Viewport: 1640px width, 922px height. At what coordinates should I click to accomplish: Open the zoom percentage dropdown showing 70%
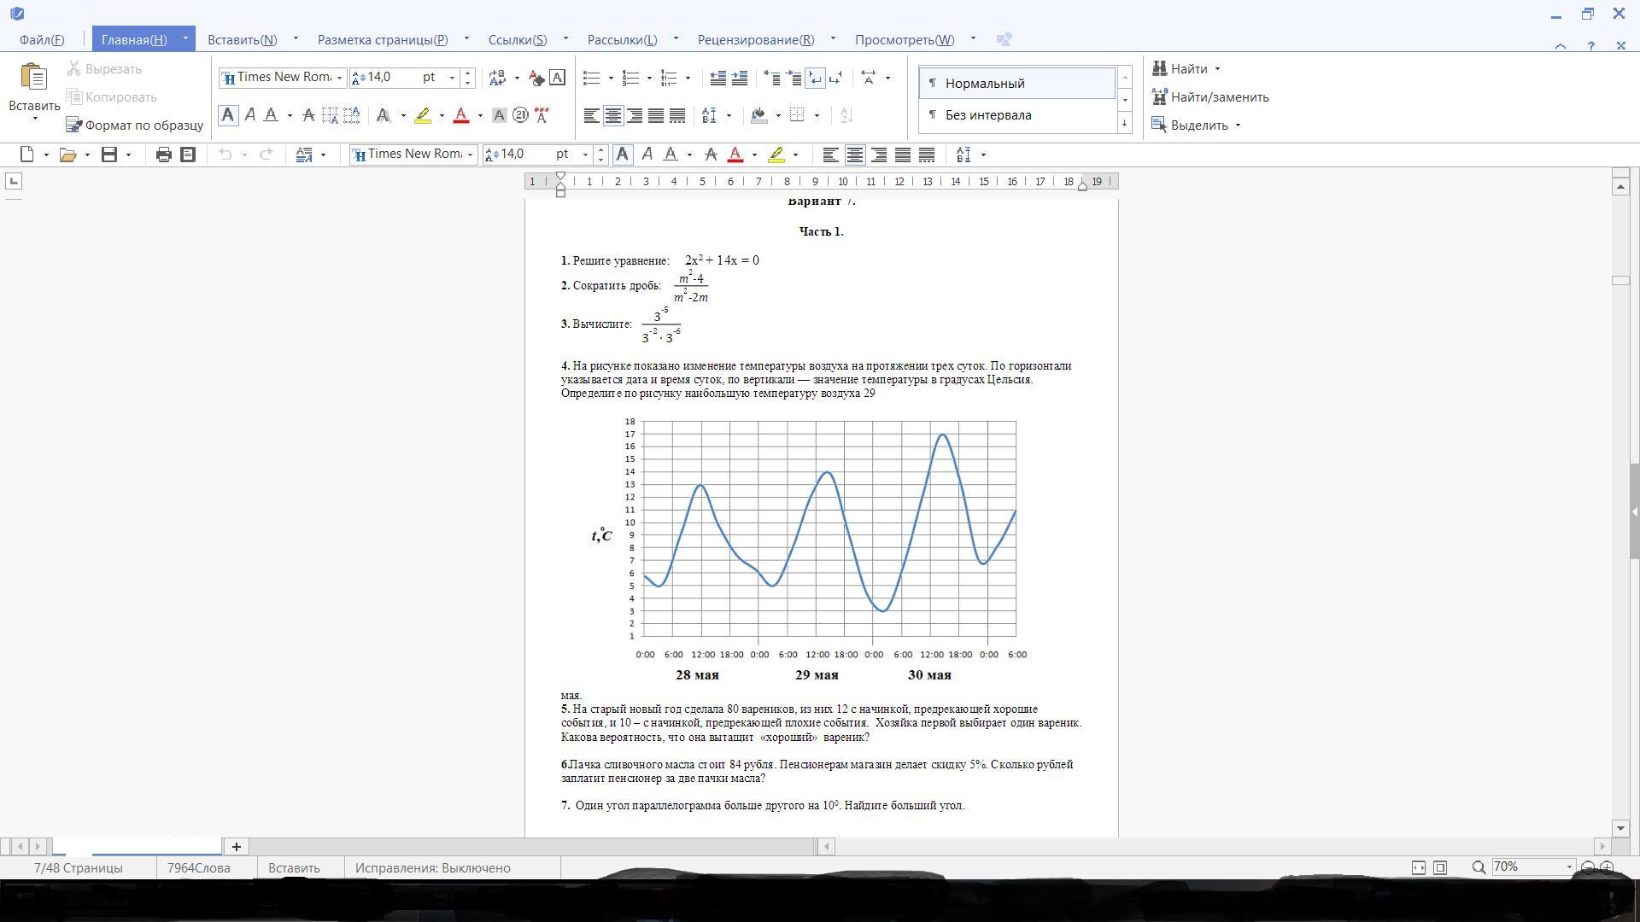click(1569, 867)
